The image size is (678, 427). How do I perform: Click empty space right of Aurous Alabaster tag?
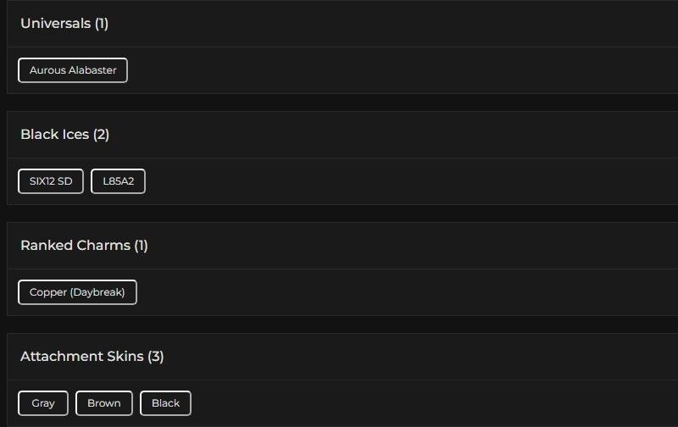(x=381, y=70)
